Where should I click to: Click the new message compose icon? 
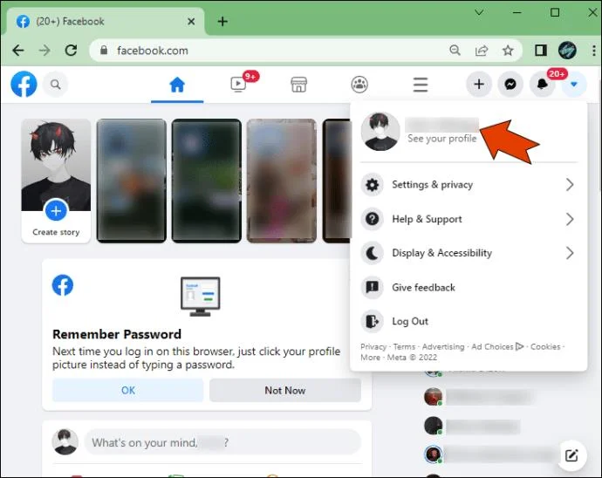pyautogui.click(x=571, y=455)
